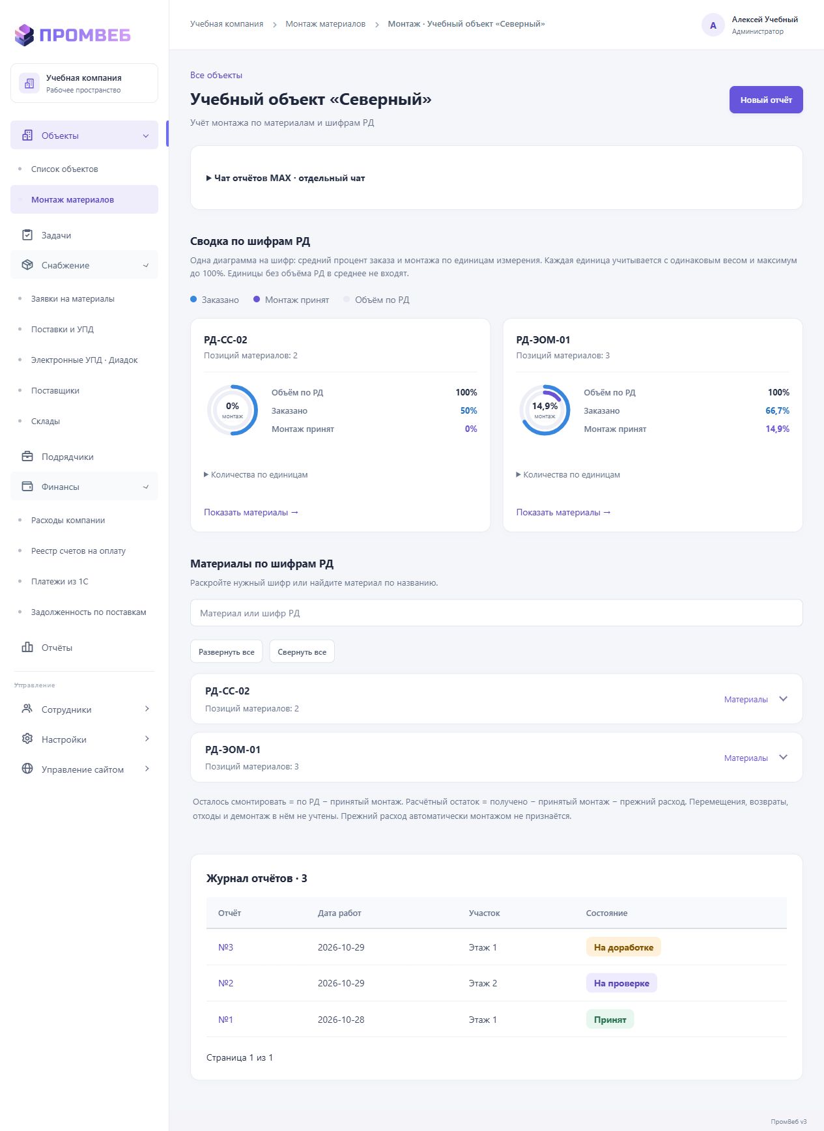Click Учебная компания breadcrumb

tap(227, 24)
